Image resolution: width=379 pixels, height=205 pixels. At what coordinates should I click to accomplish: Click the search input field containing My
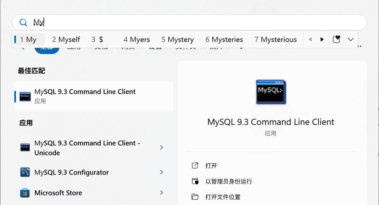[189, 22]
